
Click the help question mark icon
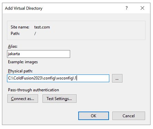point(127,8)
